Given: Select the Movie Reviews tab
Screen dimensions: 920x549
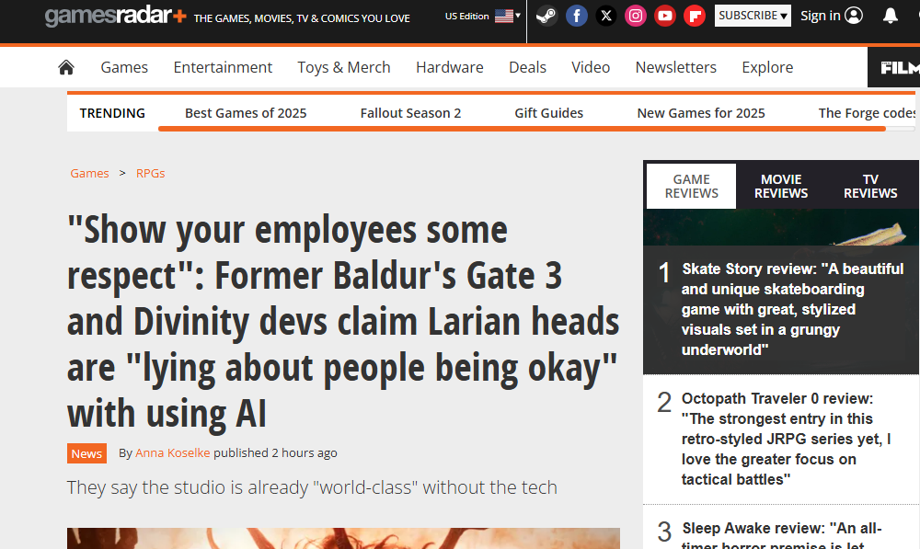Looking at the screenshot, I should [781, 186].
